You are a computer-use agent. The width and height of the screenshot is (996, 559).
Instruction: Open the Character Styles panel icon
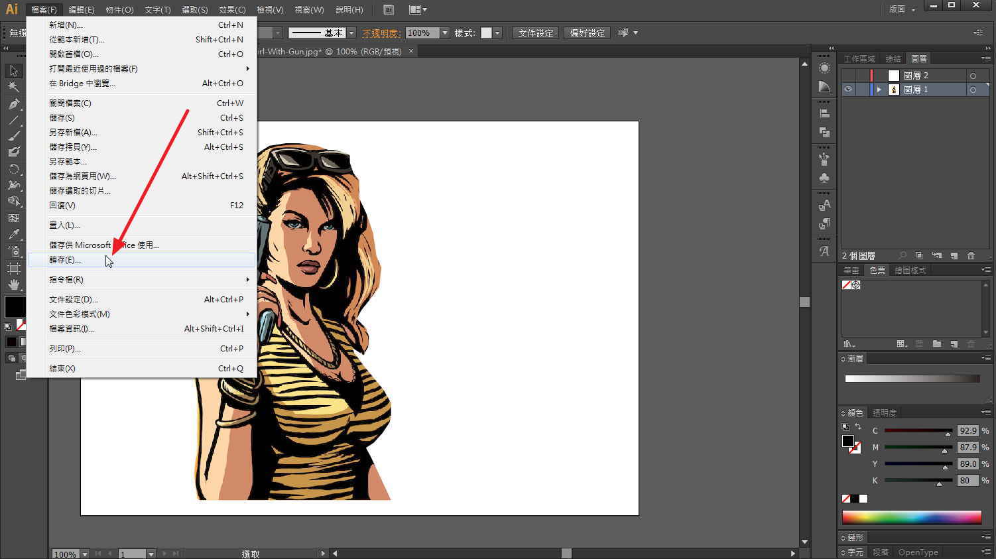pos(824,206)
